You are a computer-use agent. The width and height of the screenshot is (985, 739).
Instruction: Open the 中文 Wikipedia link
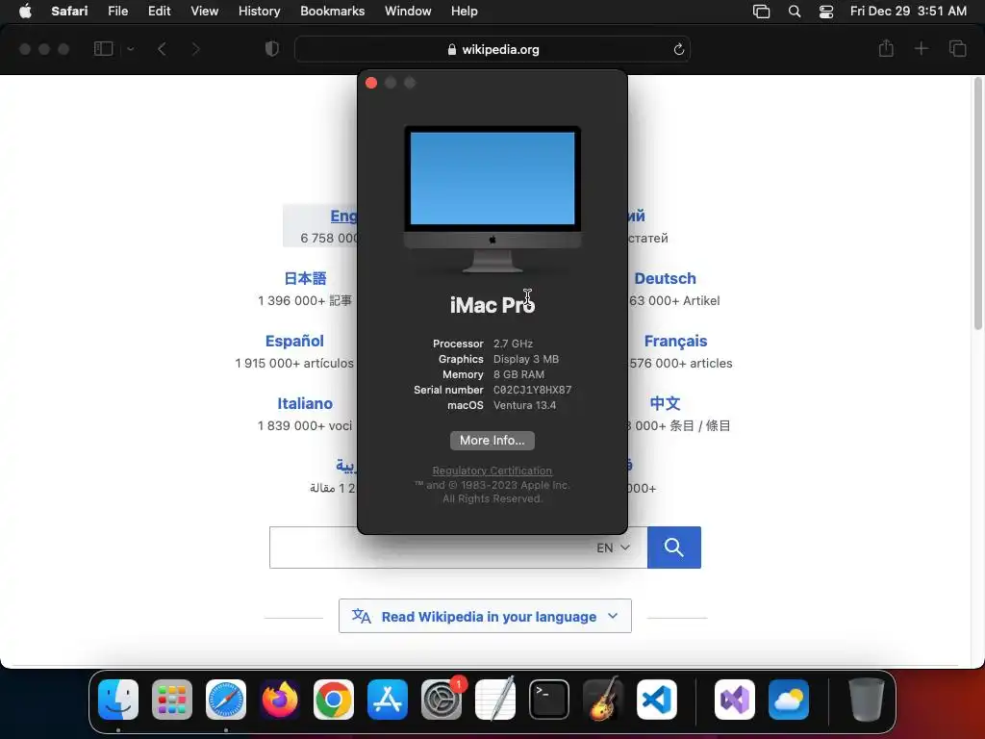tap(665, 403)
